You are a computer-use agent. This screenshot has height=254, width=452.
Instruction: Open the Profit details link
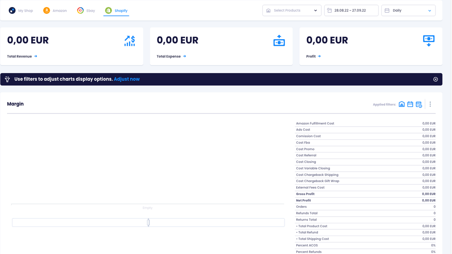coord(314,56)
